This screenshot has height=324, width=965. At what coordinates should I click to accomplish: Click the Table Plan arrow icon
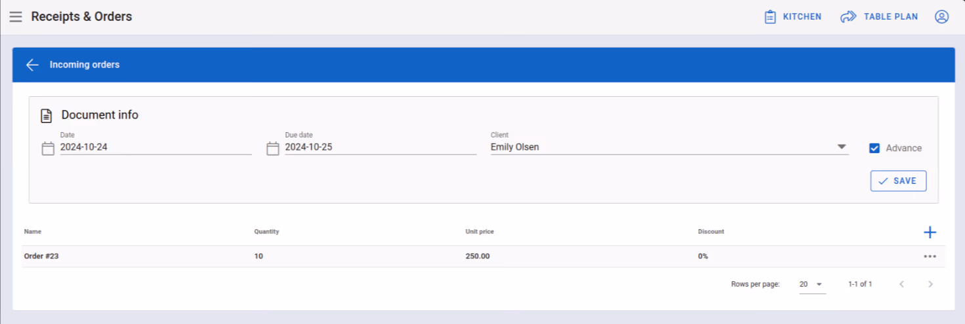tap(848, 17)
